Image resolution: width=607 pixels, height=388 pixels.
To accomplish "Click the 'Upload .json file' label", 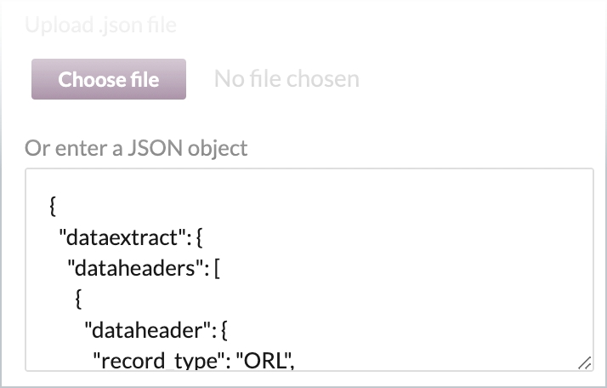I will 101,26.
